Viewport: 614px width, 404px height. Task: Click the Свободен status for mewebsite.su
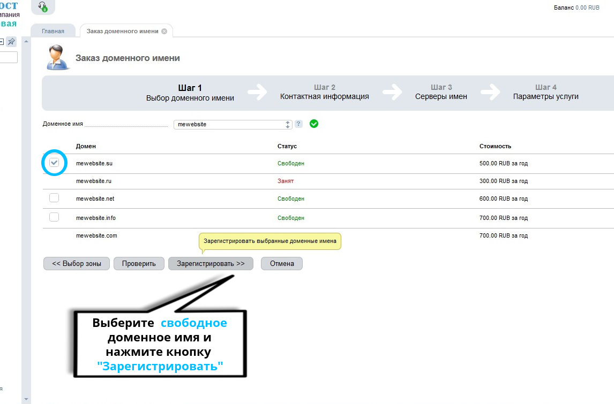coord(291,164)
